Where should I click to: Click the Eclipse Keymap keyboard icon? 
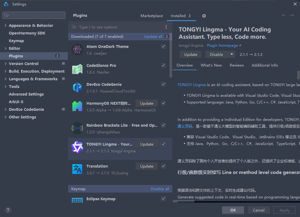pos(77,201)
